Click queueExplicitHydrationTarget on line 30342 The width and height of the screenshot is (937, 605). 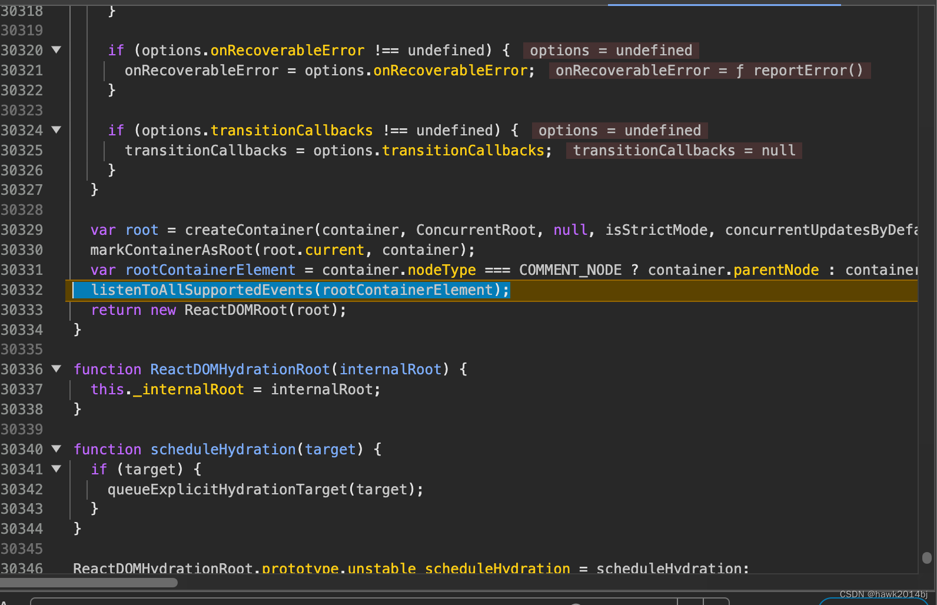click(x=227, y=490)
